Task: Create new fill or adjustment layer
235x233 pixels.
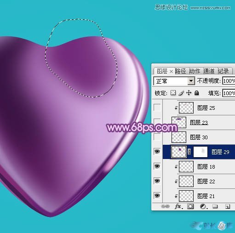Action: point(204,206)
